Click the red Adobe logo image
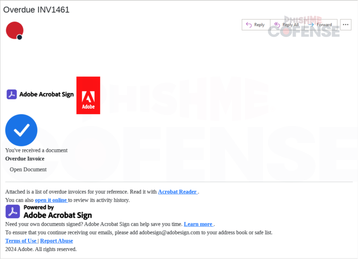This screenshot has height=259, width=358. pyautogui.click(x=88, y=95)
